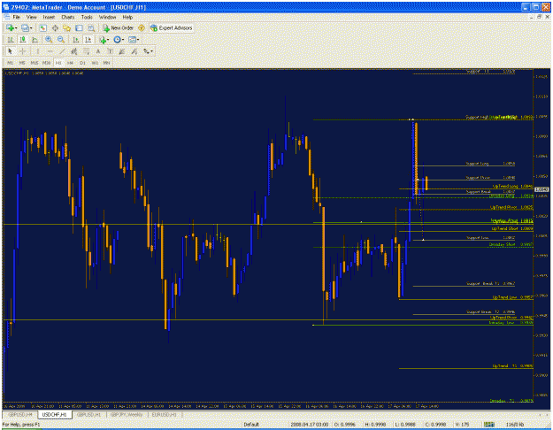Open the File menu

[17, 17]
